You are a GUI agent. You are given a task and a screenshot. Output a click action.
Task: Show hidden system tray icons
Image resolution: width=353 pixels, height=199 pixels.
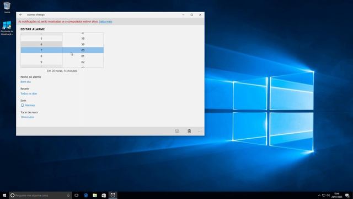(319, 195)
